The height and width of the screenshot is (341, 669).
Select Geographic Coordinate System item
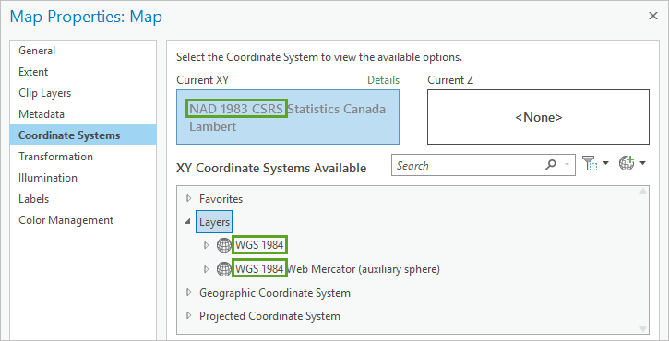pos(275,293)
